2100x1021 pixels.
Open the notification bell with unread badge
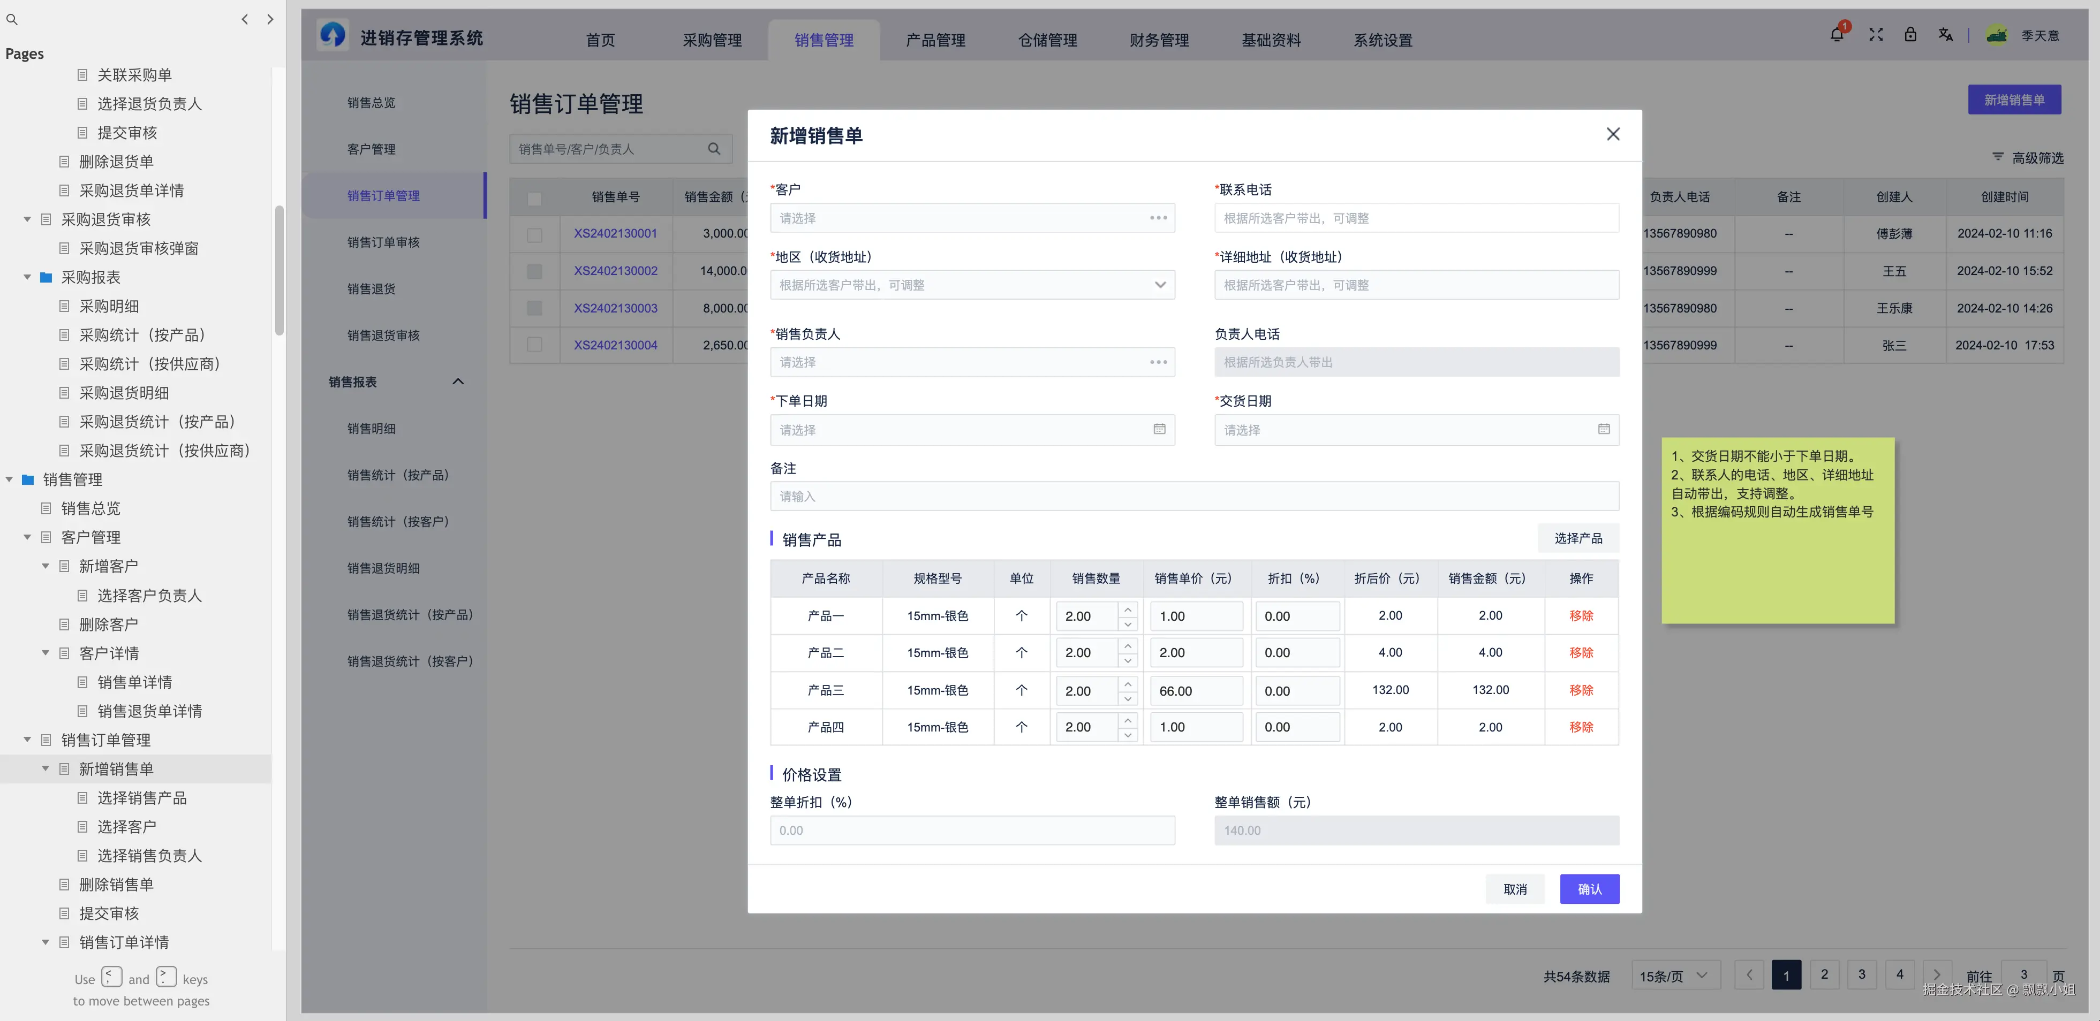pos(1837,34)
